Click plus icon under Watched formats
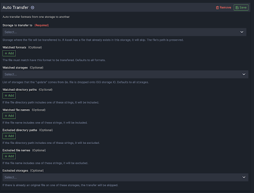 (6, 53)
